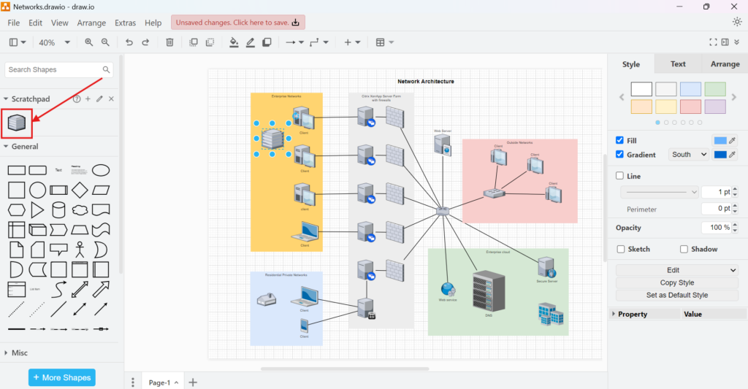Click the Undo arrow in toolbar
Screen dimensions: 748x389
pyautogui.click(x=129, y=42)
